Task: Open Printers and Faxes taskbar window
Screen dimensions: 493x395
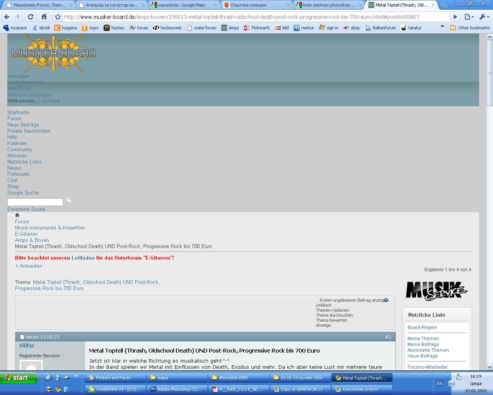Action: coord(116,378)
